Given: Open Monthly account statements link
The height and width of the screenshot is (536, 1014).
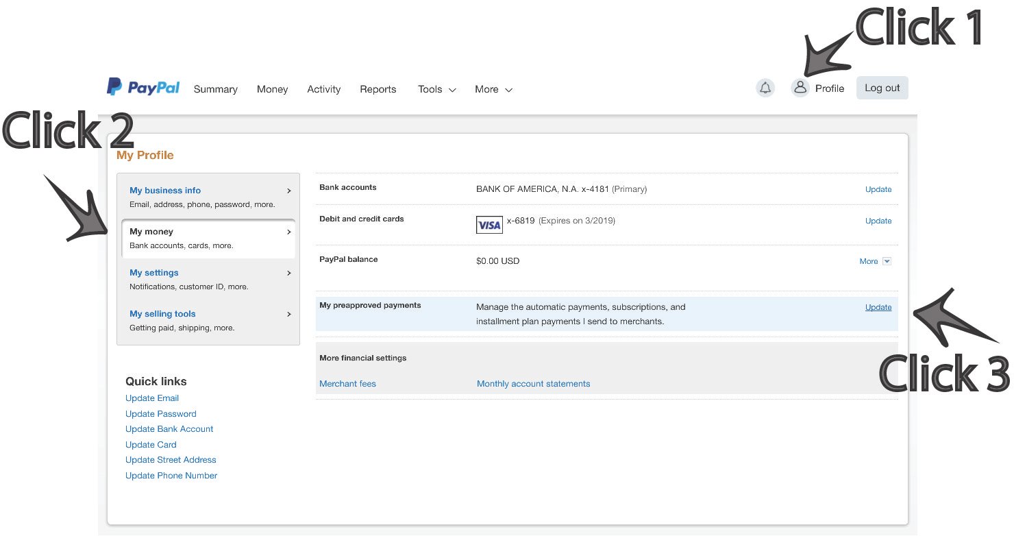Looking at the screenshot, I should 533,384.
